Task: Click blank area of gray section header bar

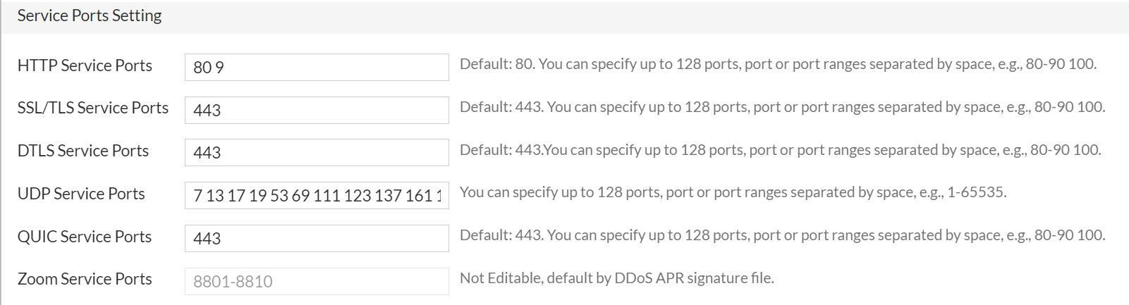Action: [635, 17]
